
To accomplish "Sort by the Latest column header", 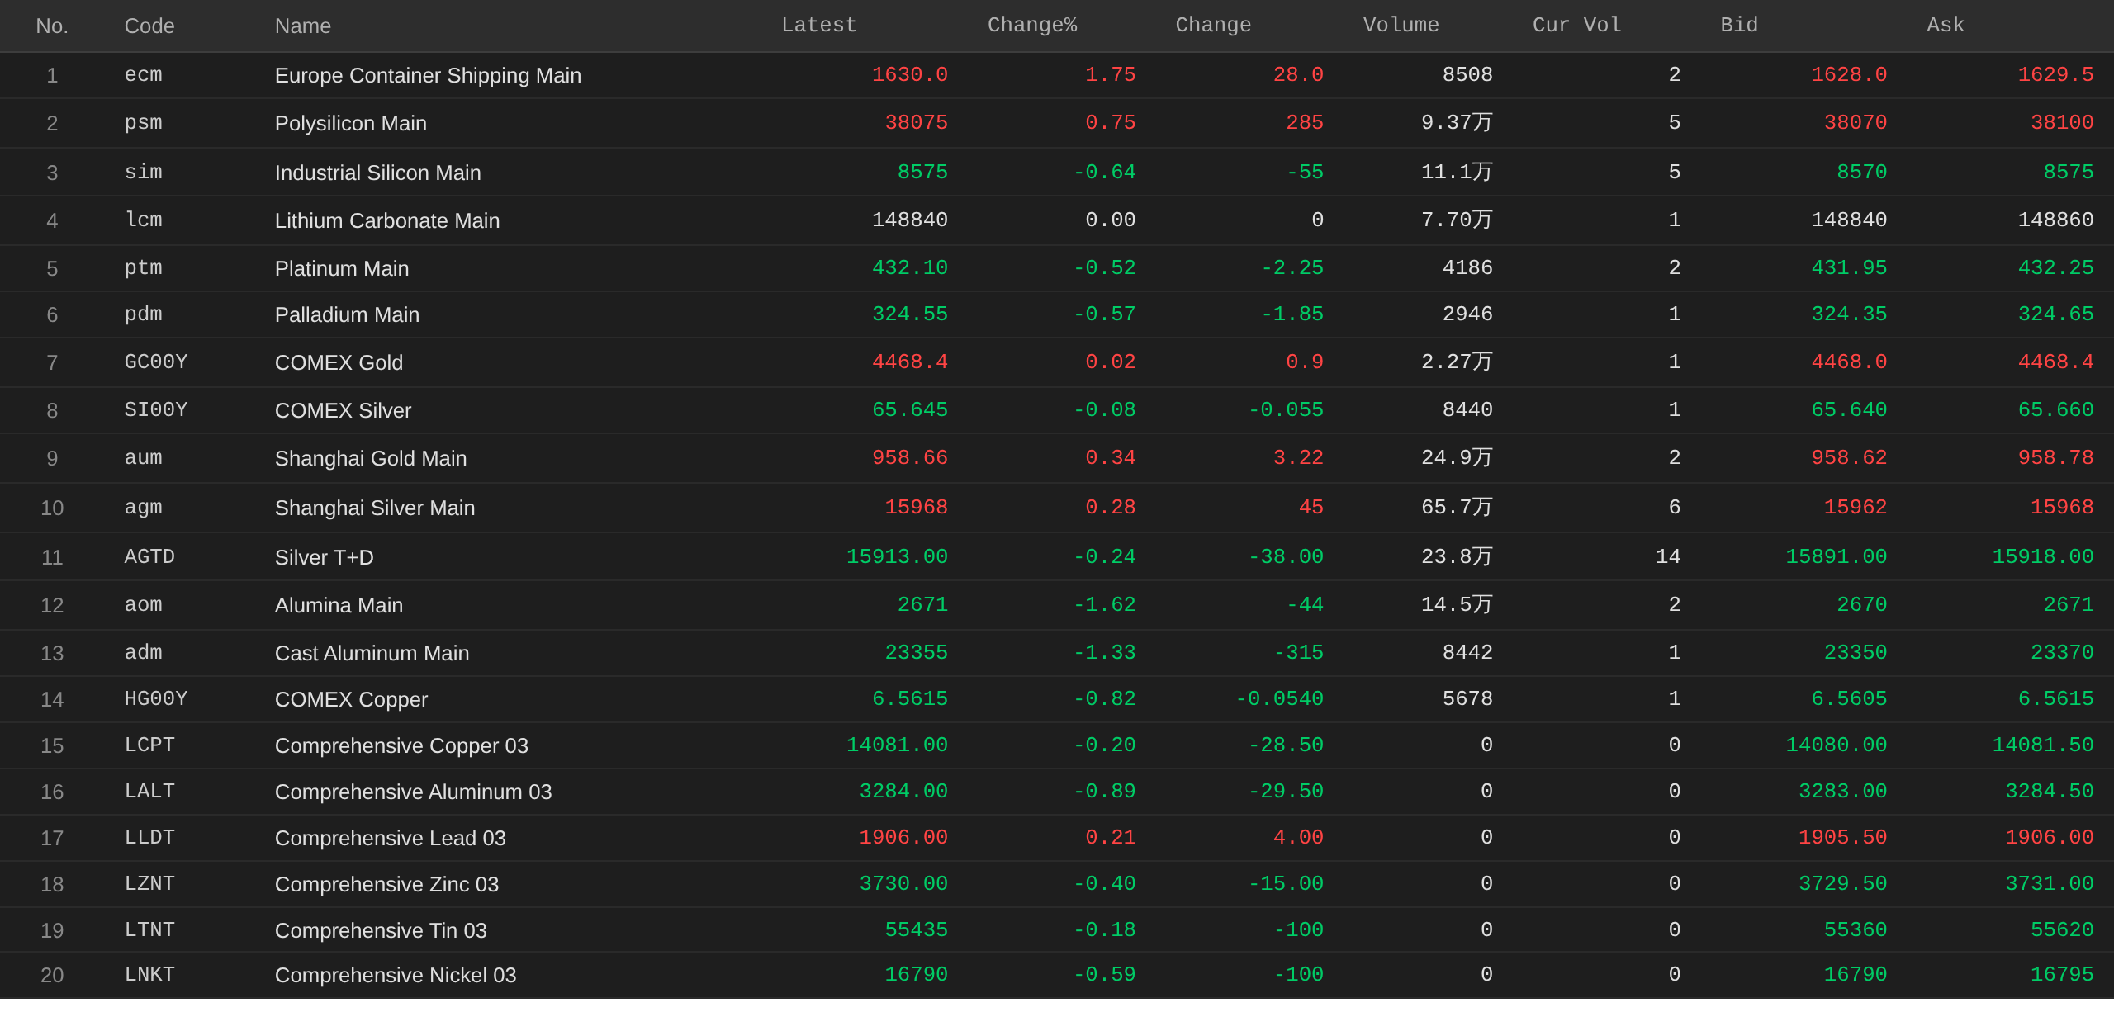I will point(818,26).
